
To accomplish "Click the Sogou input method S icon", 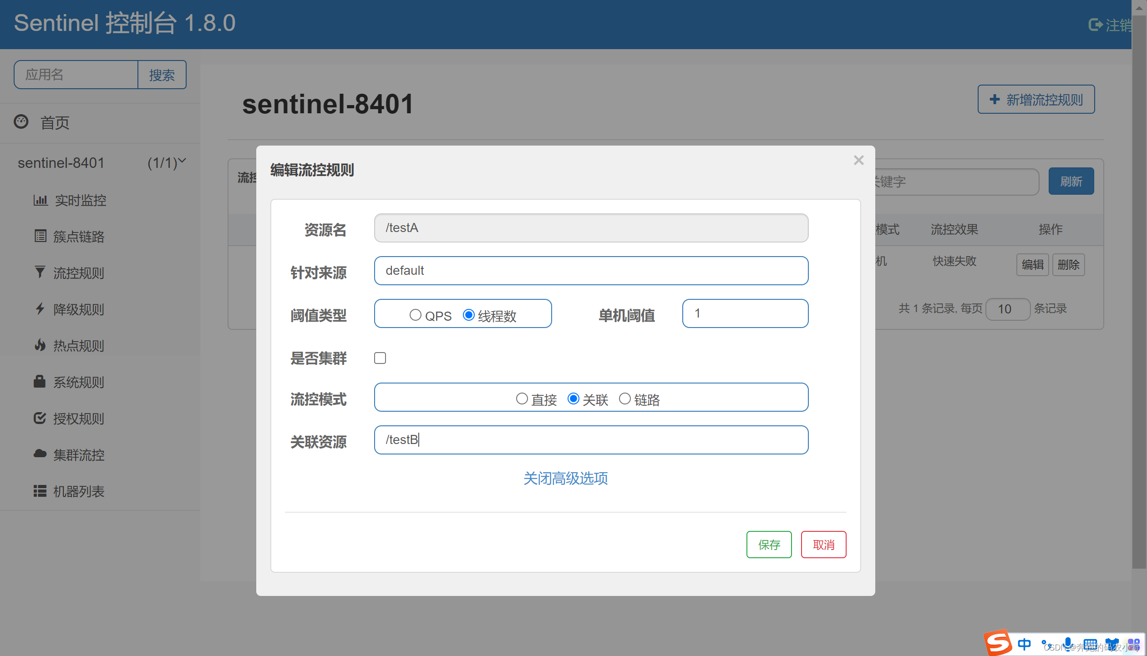I will [998, 643].
